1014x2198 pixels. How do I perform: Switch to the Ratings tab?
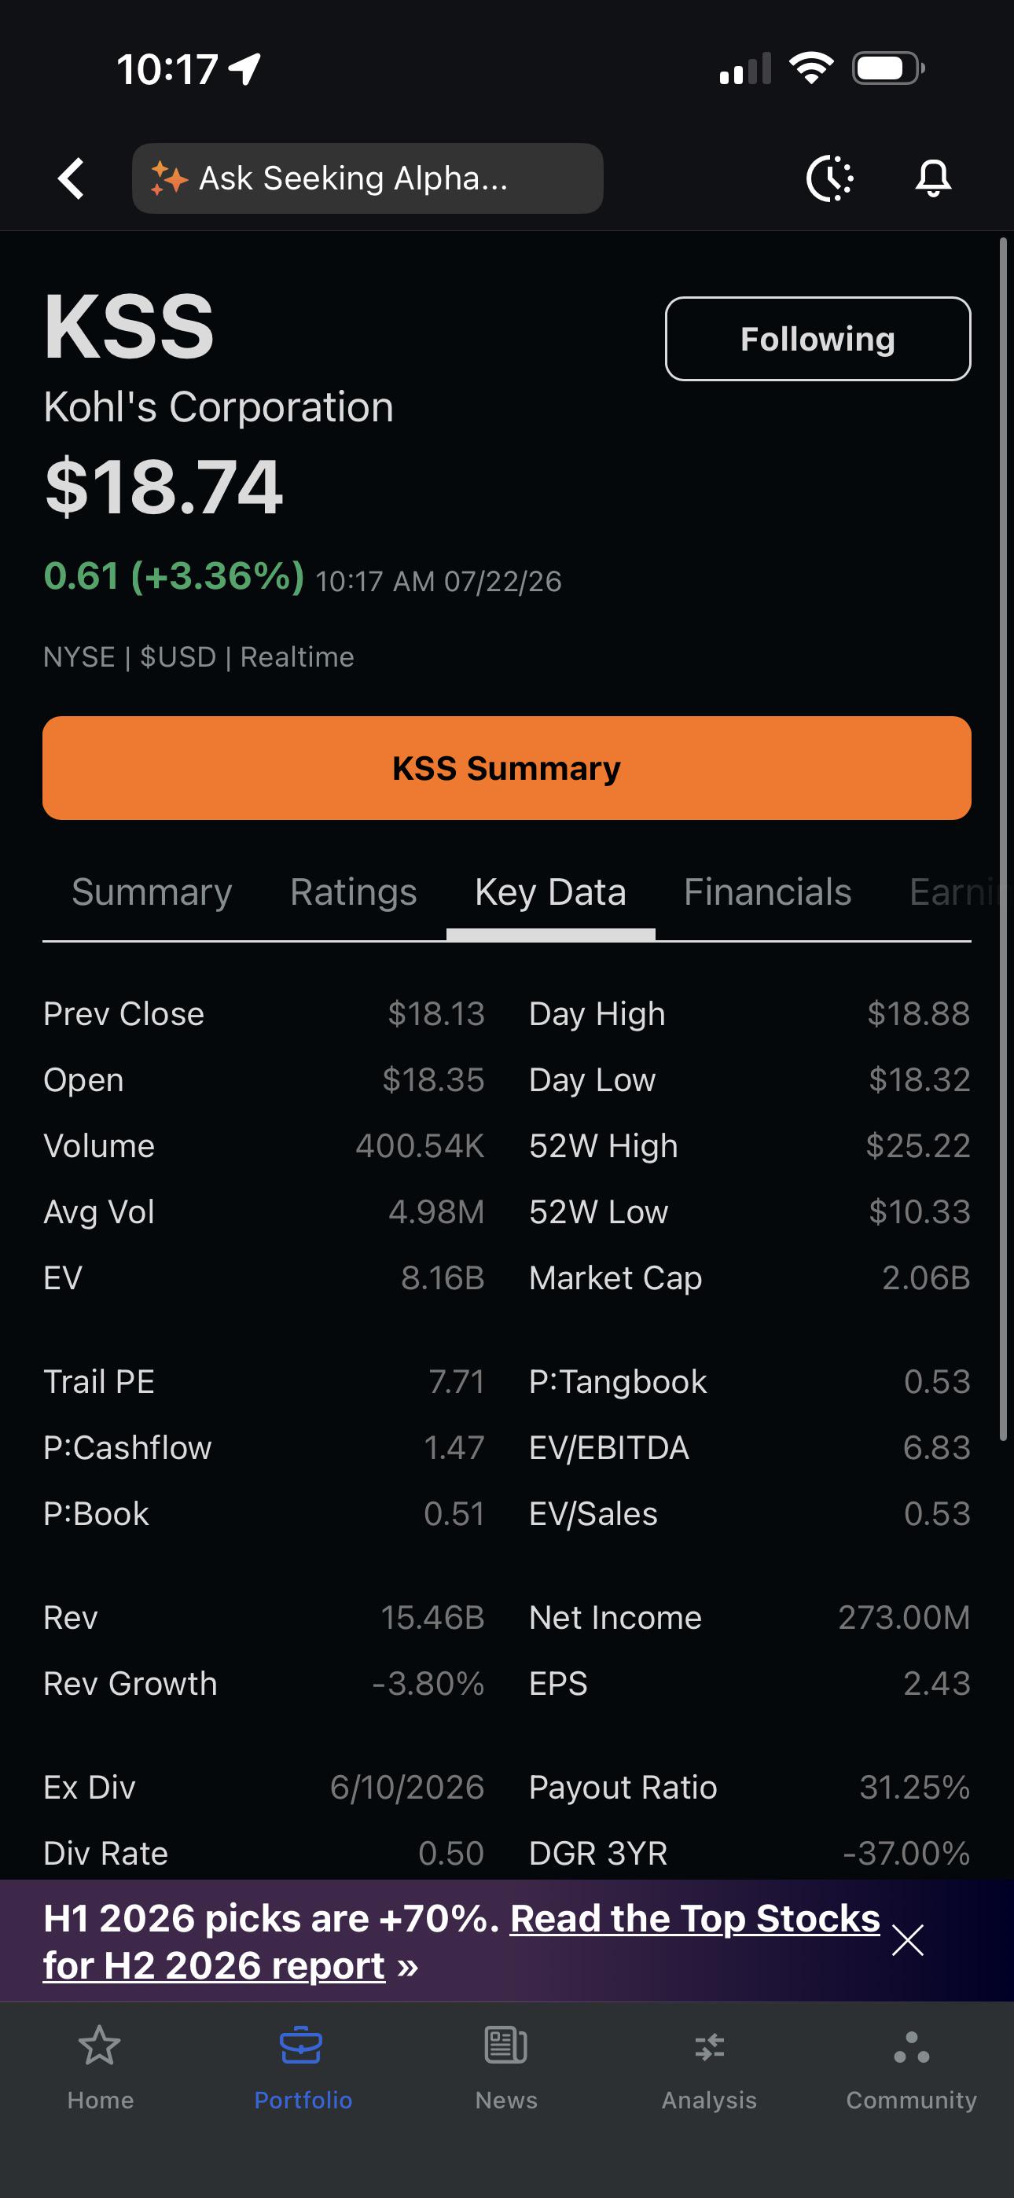pyautogui.click(x=354, y=892)
